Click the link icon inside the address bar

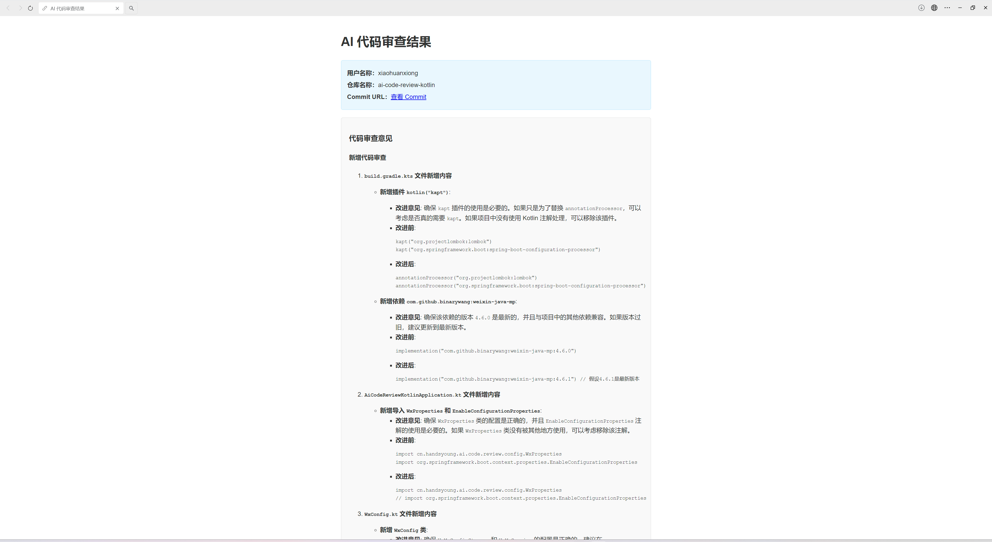coord(44,8)
